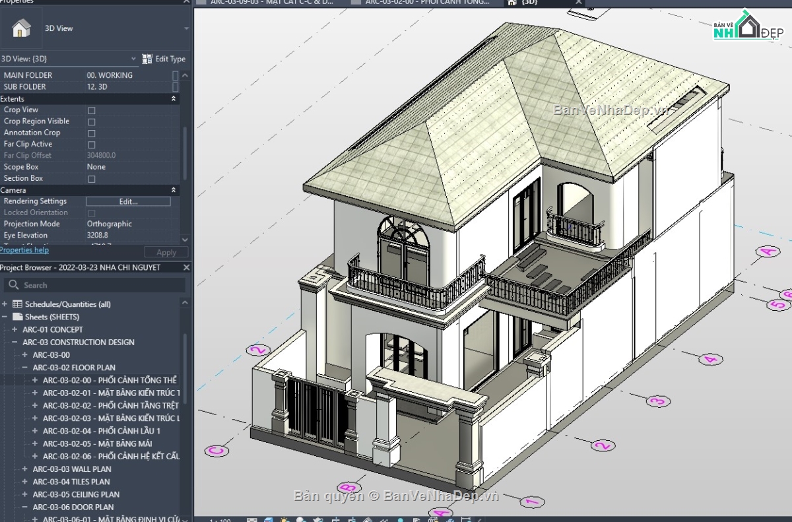Viewport: 792px width, 522px height.
Task: Toggle the Crop Region Visible checkbox
Action: (92, 121)
